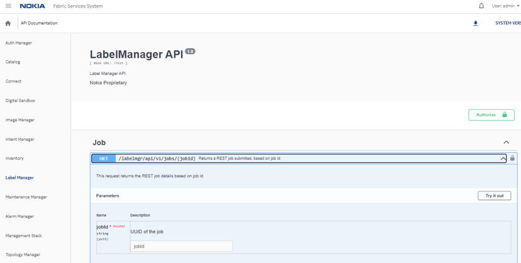Collapse the Job section chevron
Viewport: 521px width, 263px height.
pyautogui.click(x=506, y=142)
